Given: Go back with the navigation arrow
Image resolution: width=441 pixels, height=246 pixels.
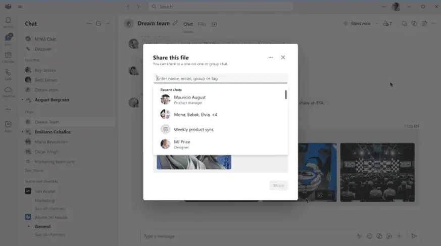Looking at the screenshot, I should click(x=128, y=7).
